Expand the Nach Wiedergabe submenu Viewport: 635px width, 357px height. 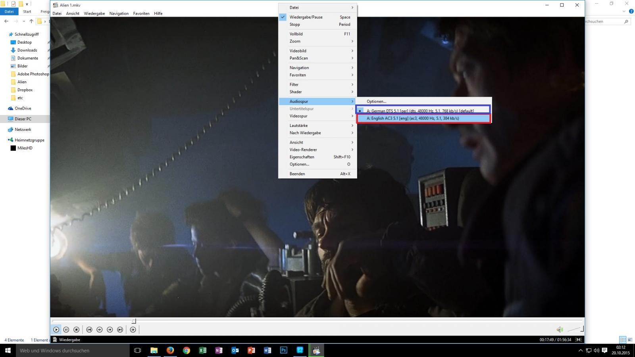(x=317, y=133)
